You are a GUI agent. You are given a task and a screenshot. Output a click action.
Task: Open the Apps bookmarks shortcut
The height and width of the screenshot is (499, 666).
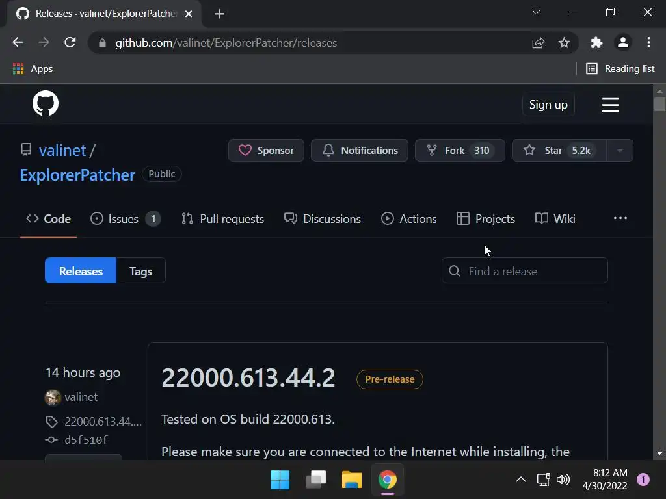(x=33, y=69)
